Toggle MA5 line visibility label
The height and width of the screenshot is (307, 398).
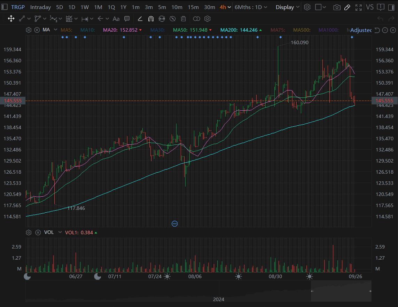click(x=66, y=30)
